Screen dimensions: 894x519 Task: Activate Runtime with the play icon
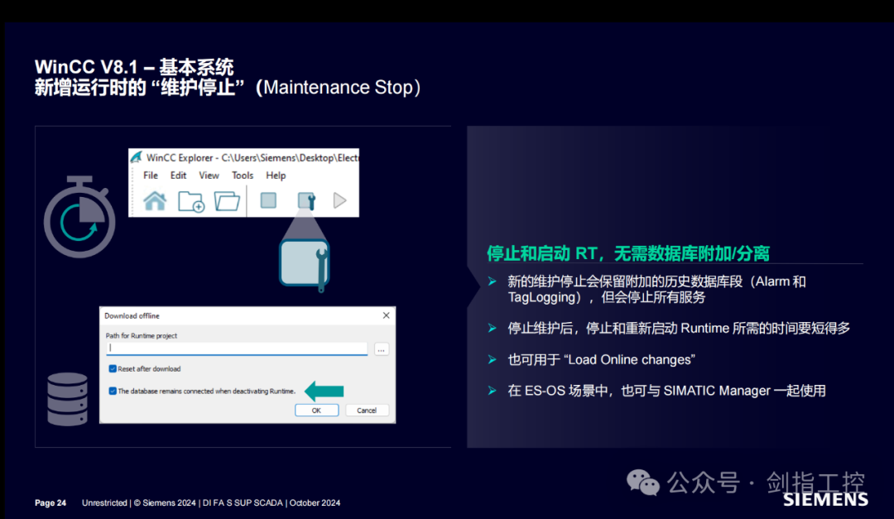coord(339,200)
